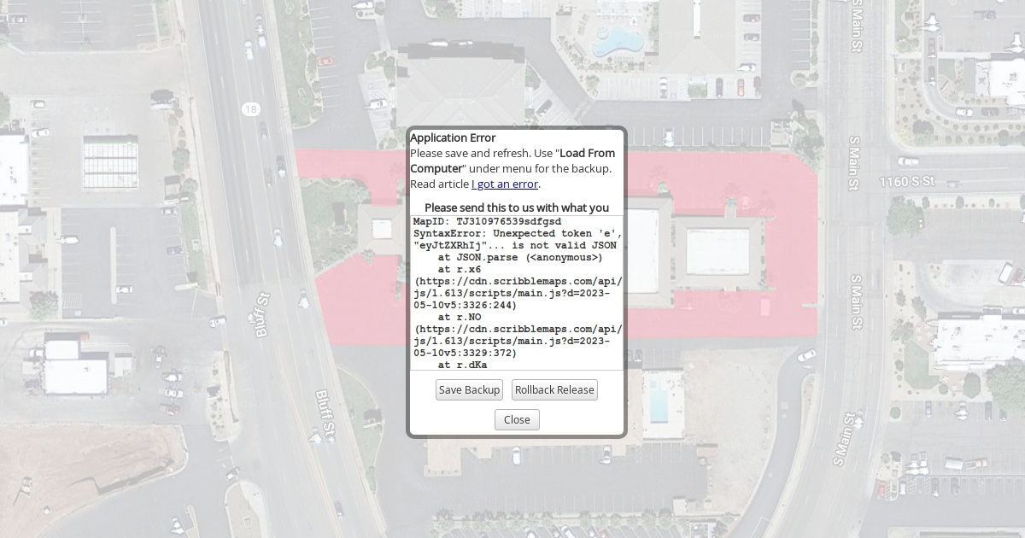1025x538 pixels.
Task: Click the bold 'Load From Computer' text
Action: coord(587,153)
